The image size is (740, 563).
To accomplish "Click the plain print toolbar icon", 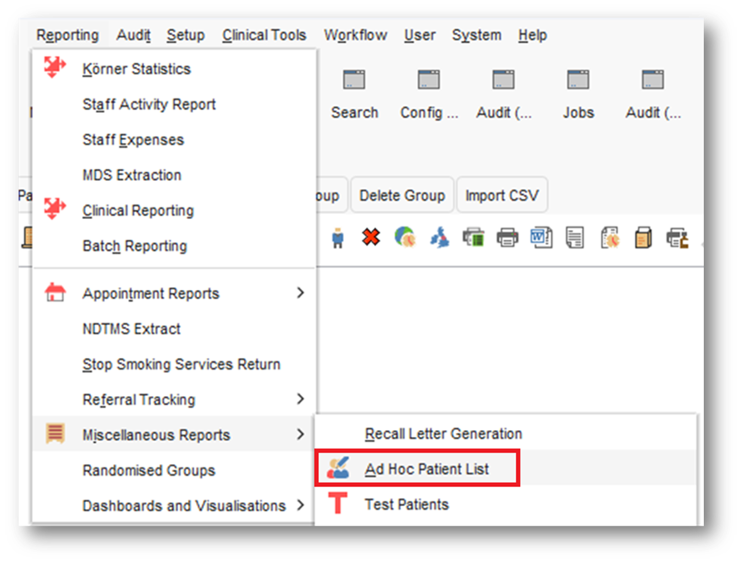I will (x=507, y=238).
